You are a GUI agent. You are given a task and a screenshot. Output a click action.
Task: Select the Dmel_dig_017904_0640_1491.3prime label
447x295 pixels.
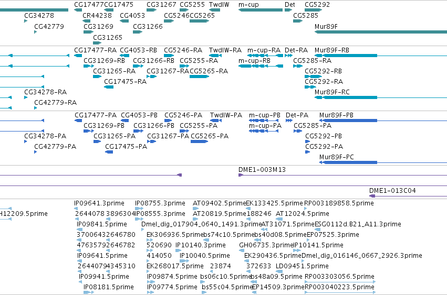point(202,224)
